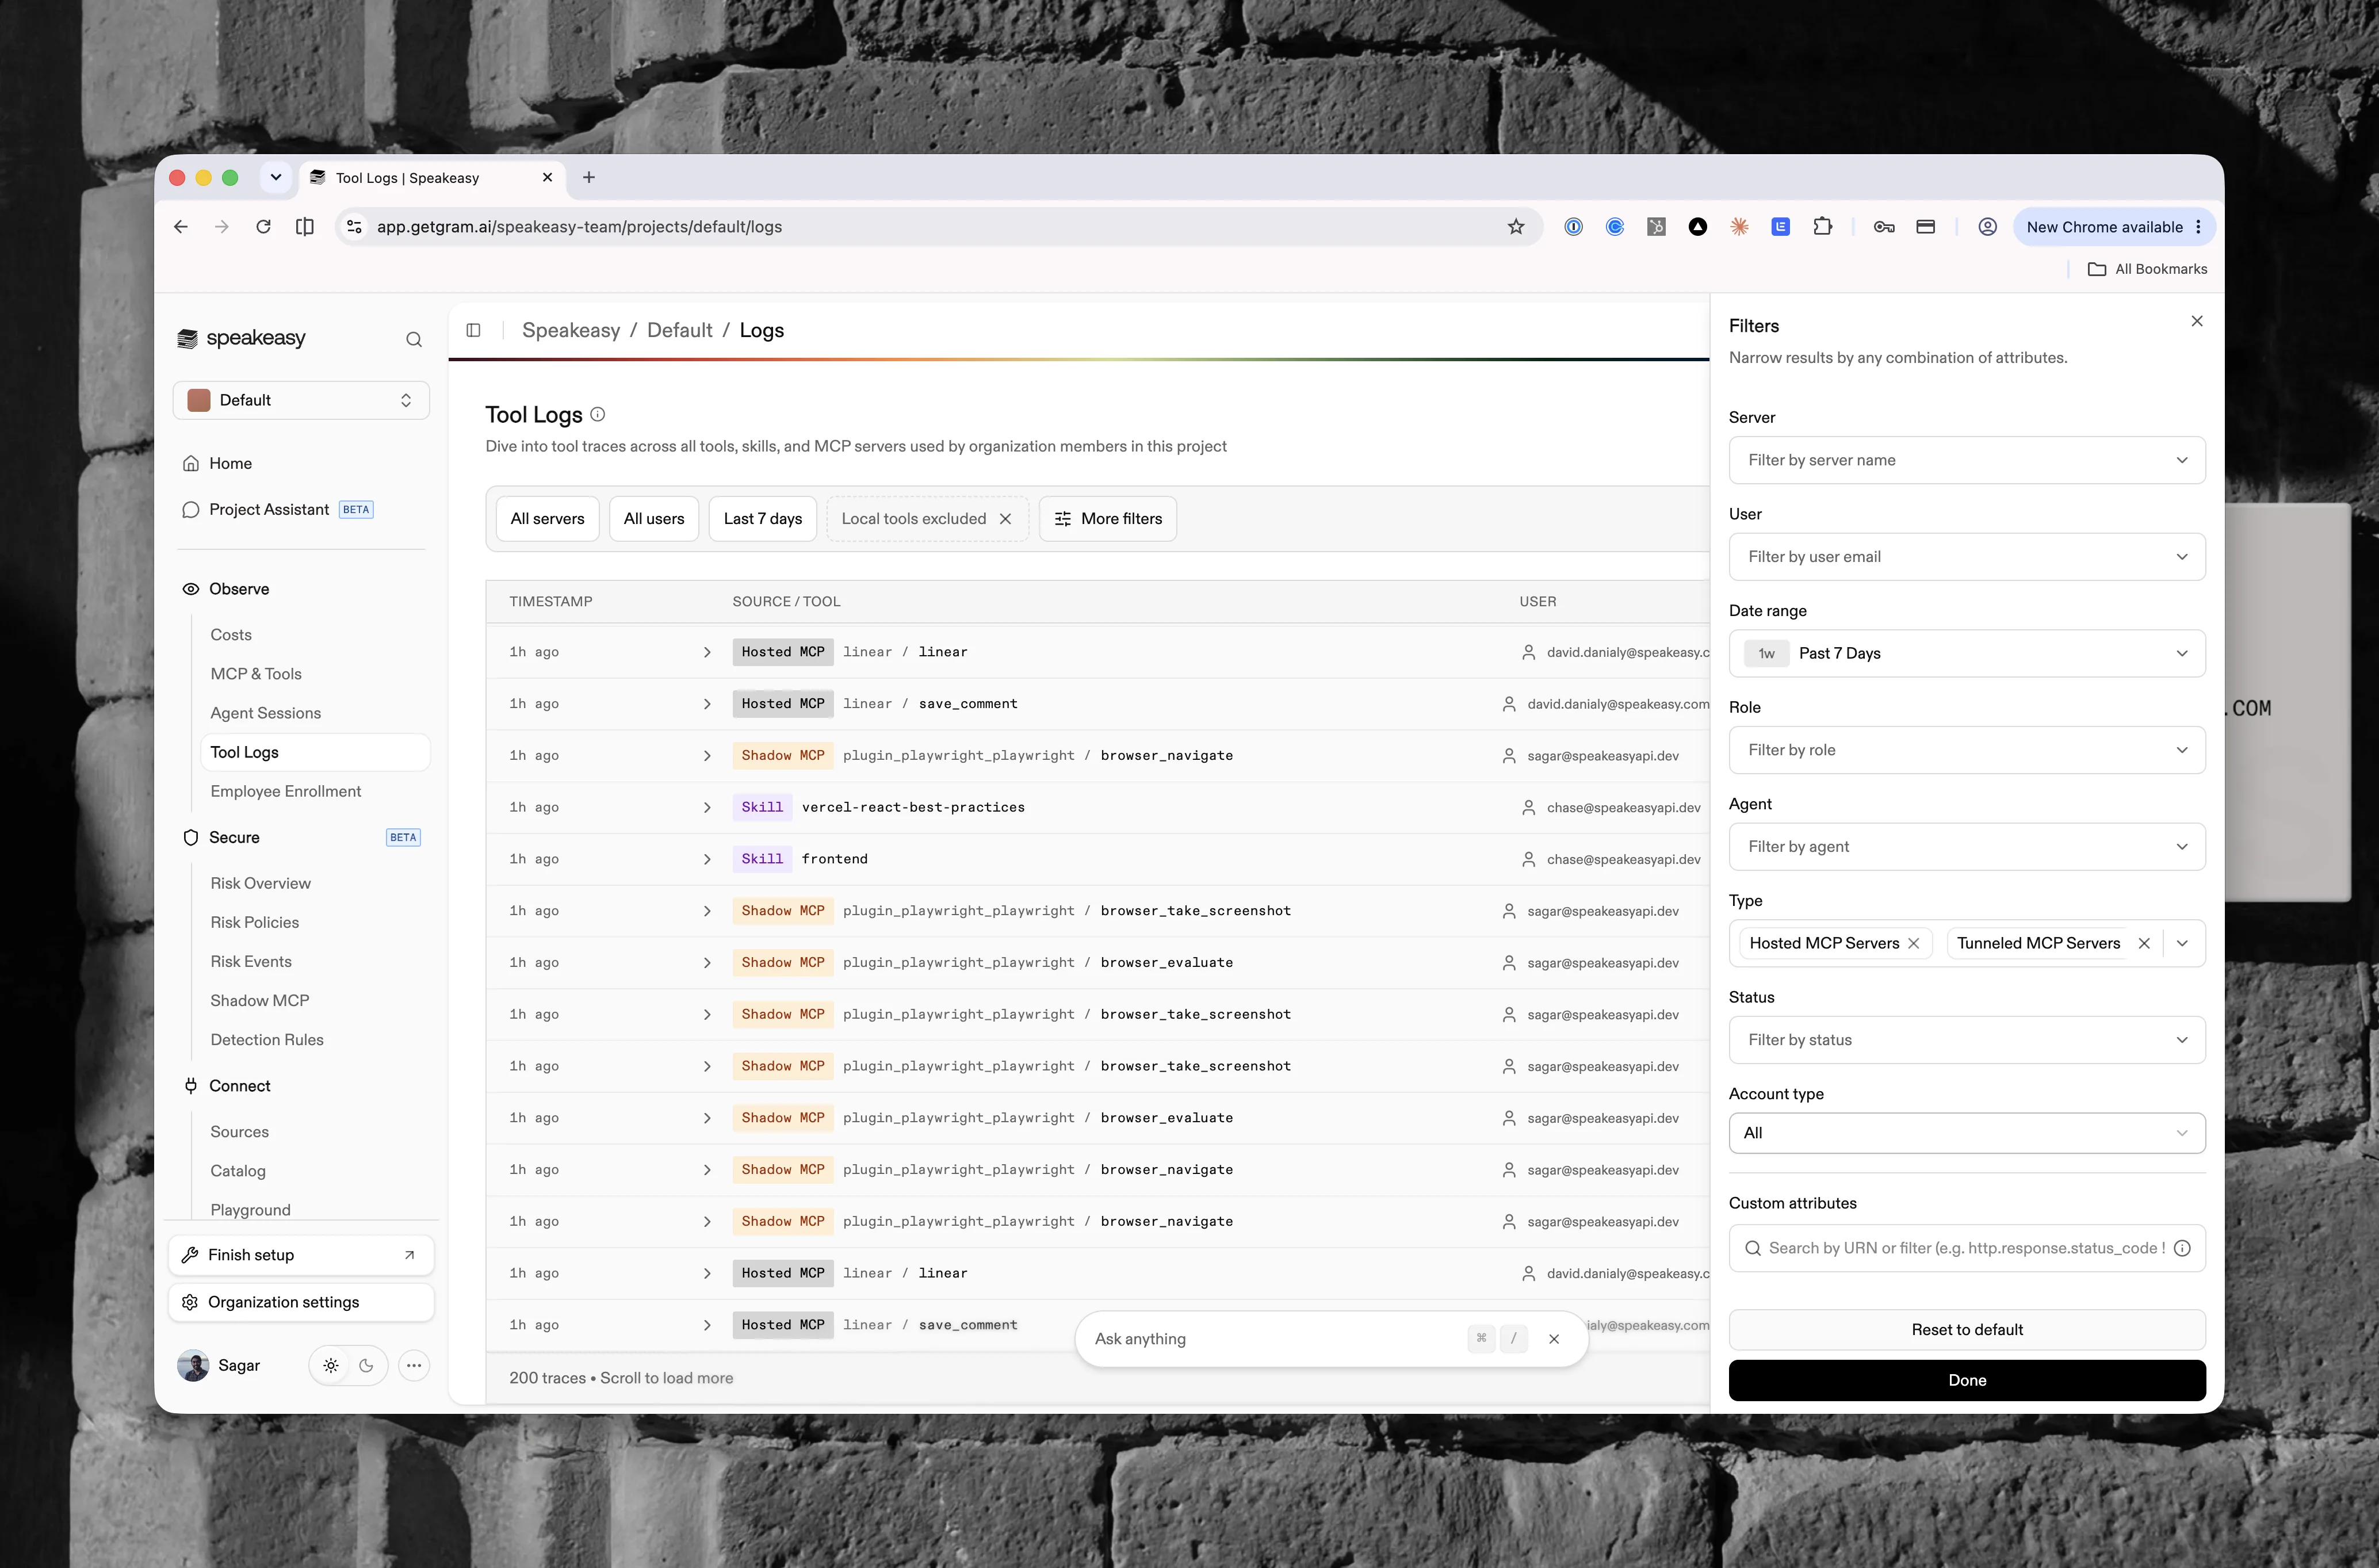
Task: Open Chrome extensions puzzle icon
Action: tap(1822, 227)
